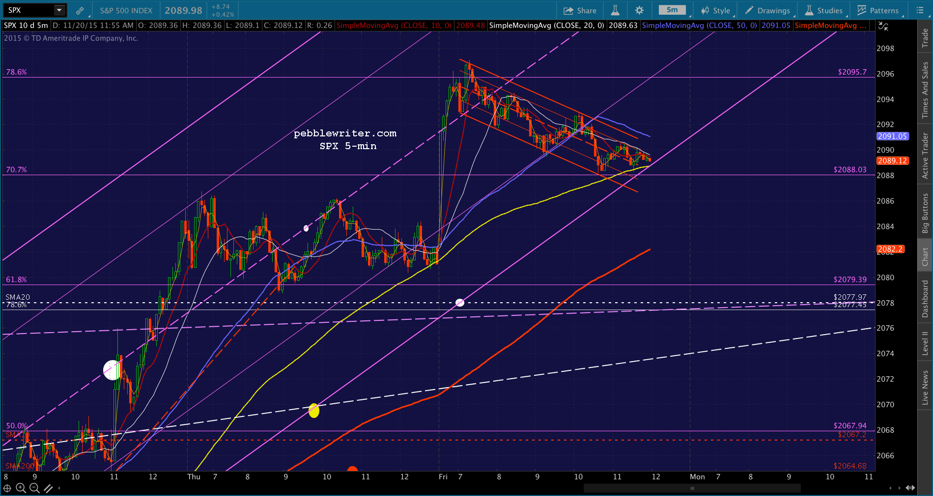This screenshot has width=933, height=496.
Task: Click the crosshair pan tool icon
Action: 7,488
